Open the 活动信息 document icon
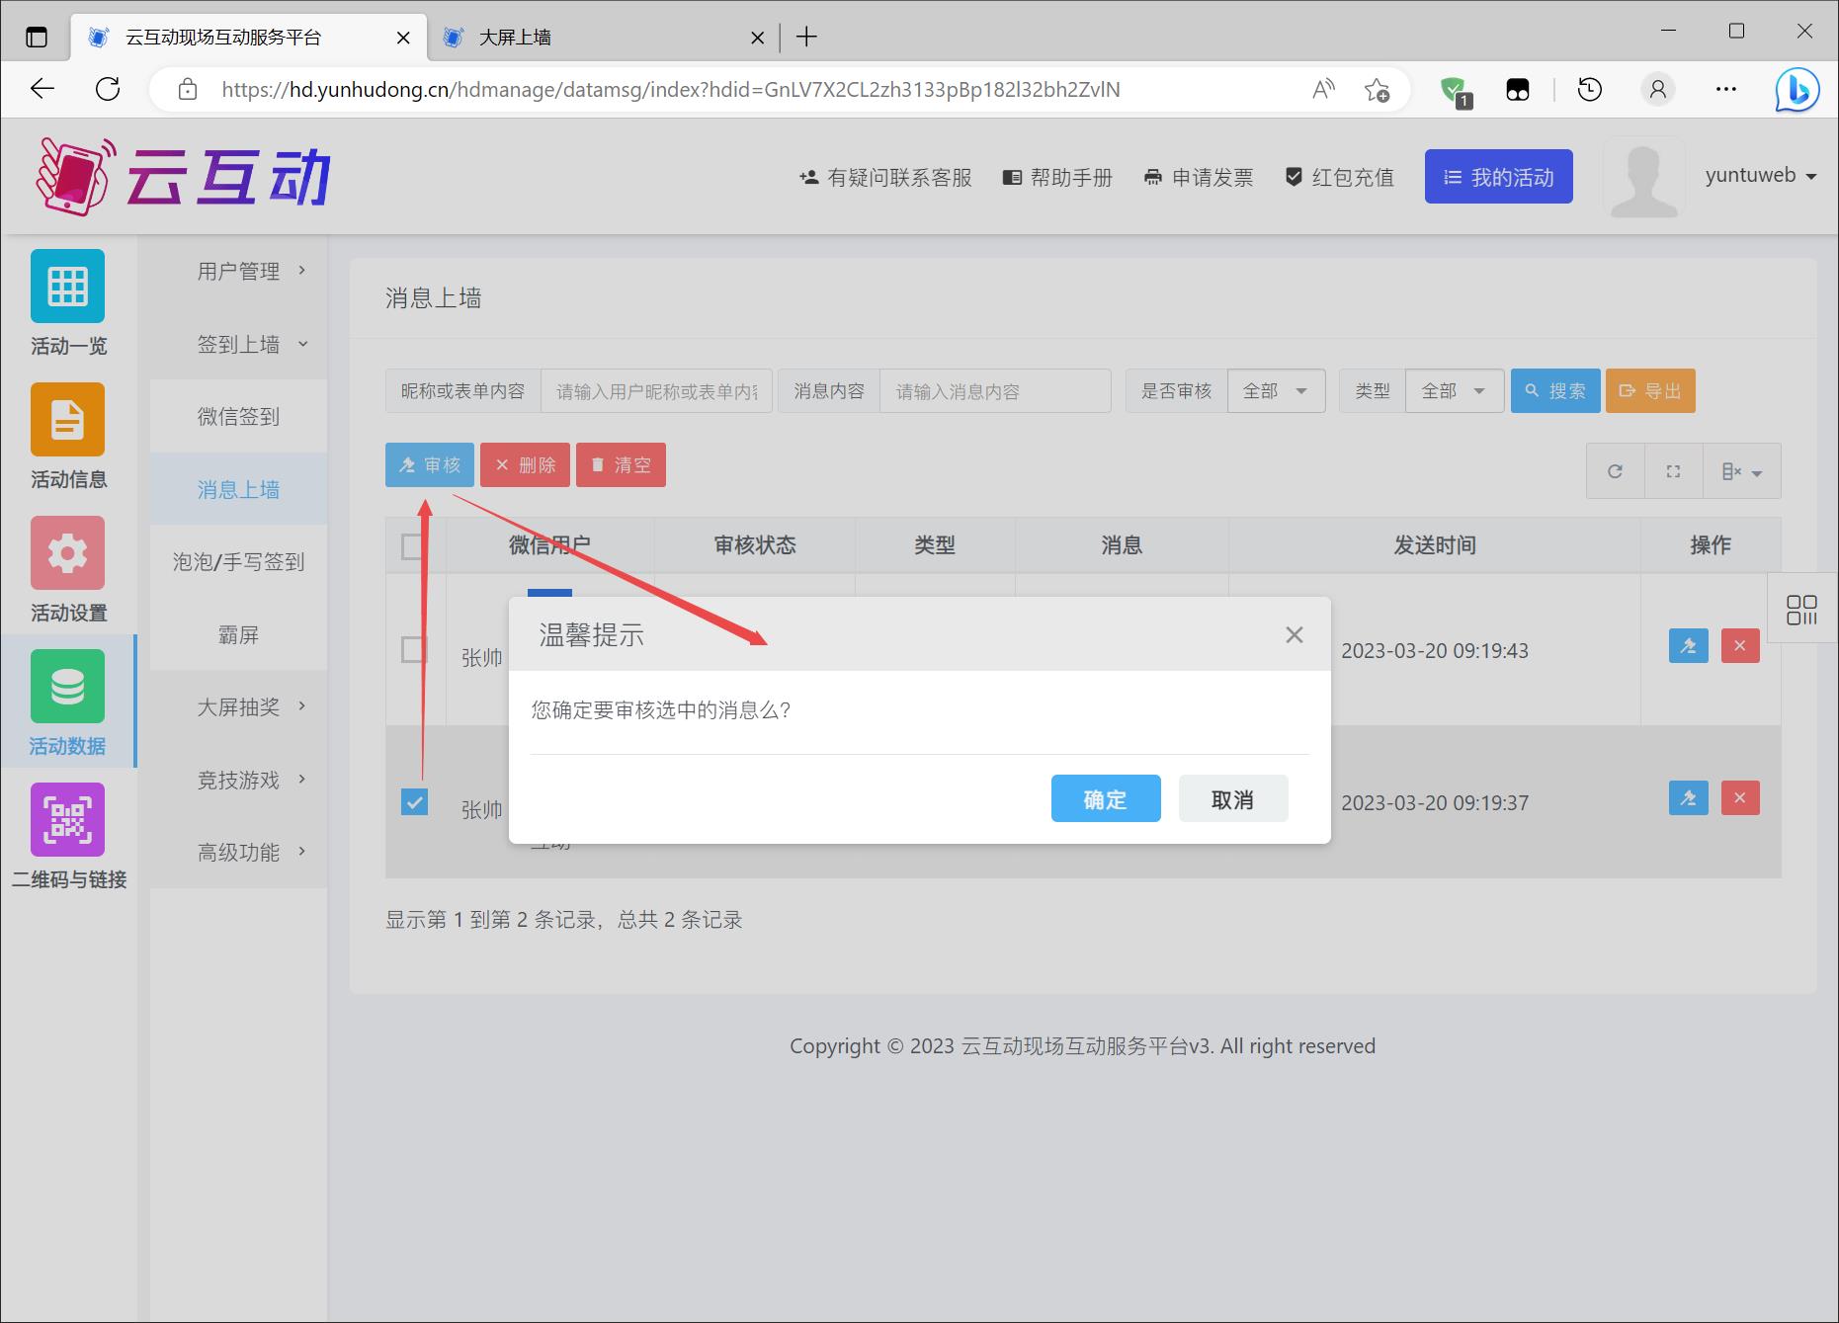This screenshot has width=1839, height=1323. coord(67,420)
